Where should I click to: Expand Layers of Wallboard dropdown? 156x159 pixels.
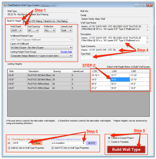tap(41, 48)
